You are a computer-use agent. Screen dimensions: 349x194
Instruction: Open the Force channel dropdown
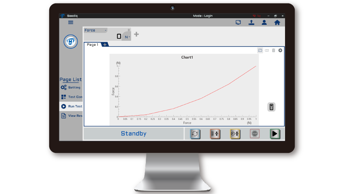pos(95,30)
